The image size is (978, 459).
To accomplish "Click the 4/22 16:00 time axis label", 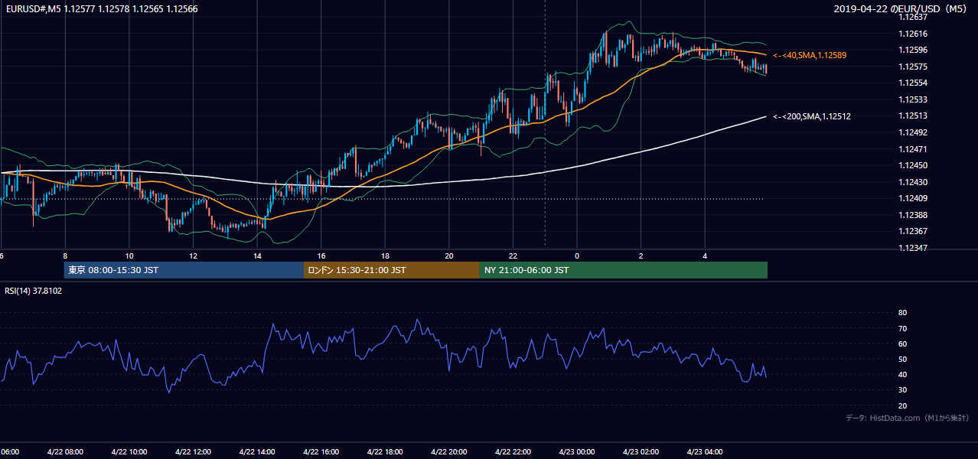I will 321,452.
